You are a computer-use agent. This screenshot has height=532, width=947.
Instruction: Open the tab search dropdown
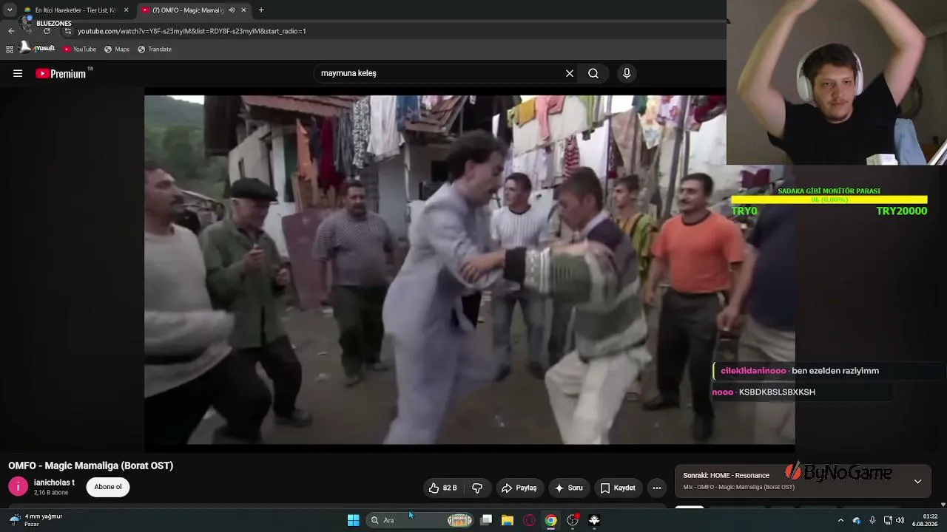point(10,10)
